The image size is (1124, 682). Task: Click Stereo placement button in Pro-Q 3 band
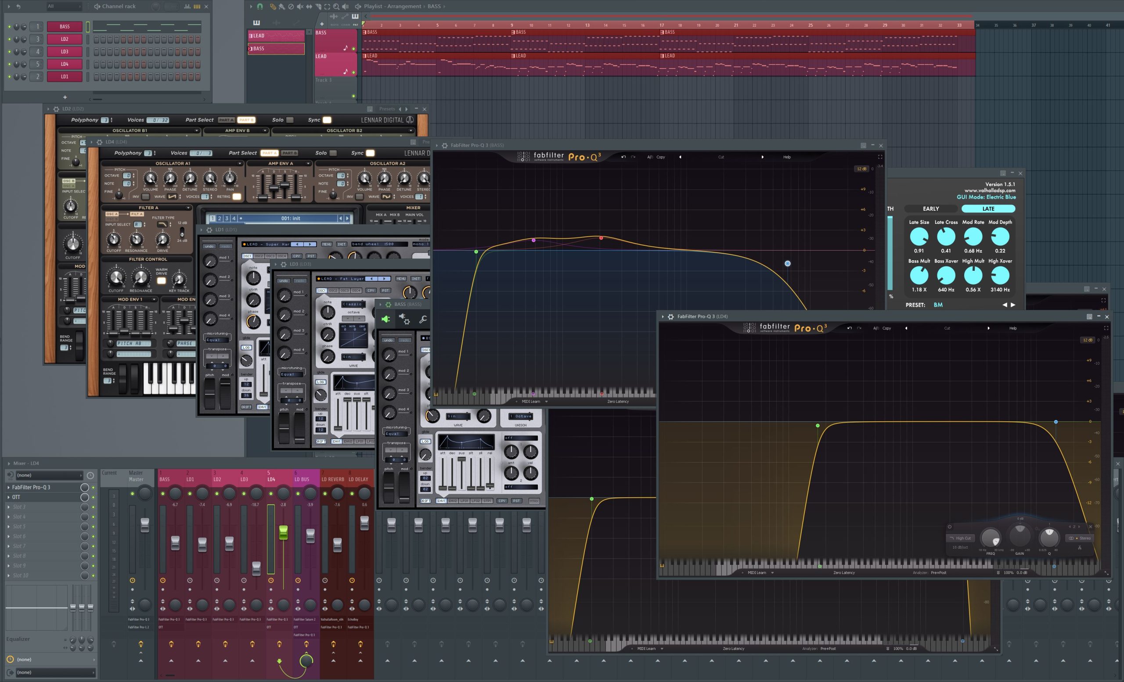click(x=1079, y=538)
